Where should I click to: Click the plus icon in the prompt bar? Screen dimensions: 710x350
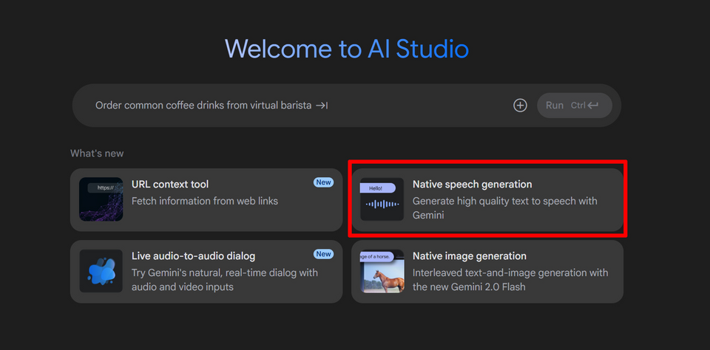[520, 106]
